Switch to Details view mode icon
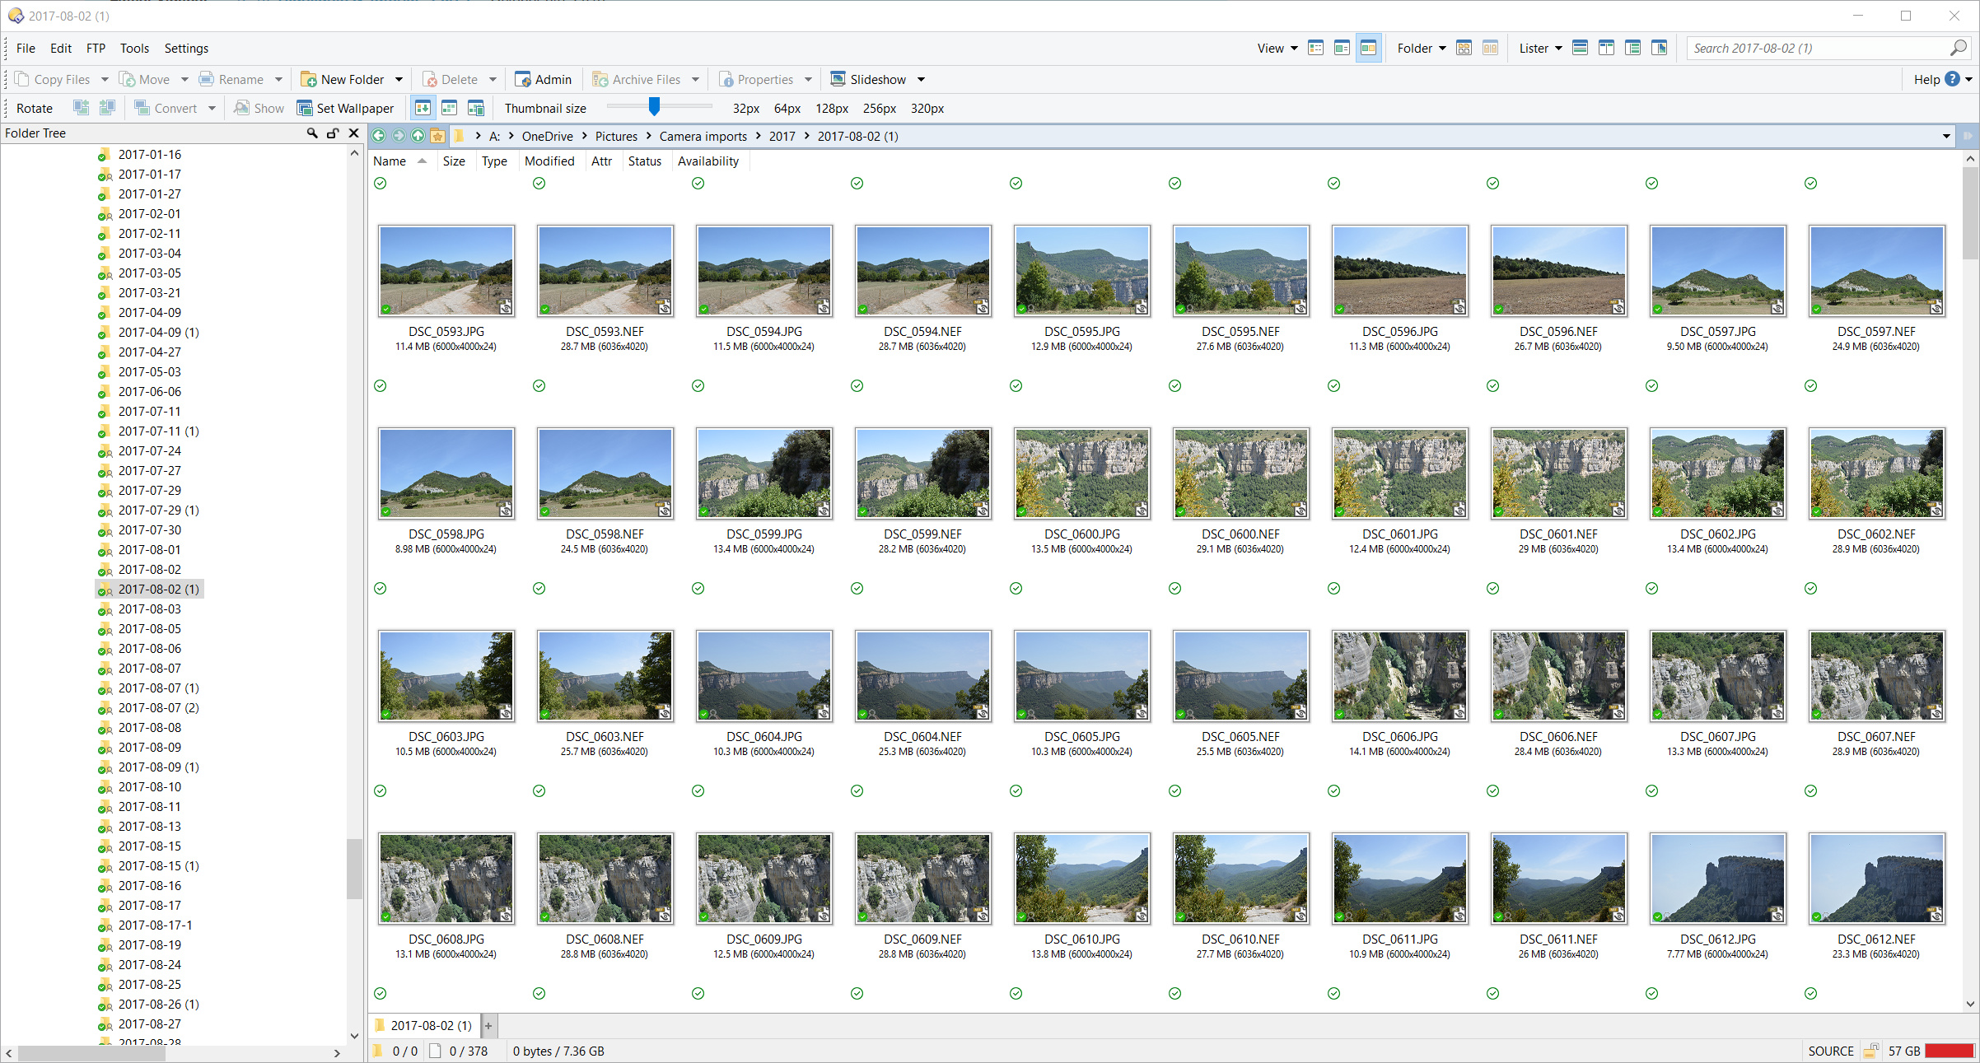Image resolution: width=1980 pixels, height=1063 pixels. (x=1315, y=49)
